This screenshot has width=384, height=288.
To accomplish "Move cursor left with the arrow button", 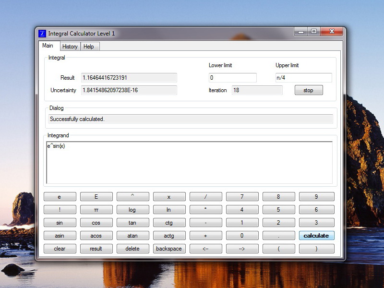I will (206, 249).
